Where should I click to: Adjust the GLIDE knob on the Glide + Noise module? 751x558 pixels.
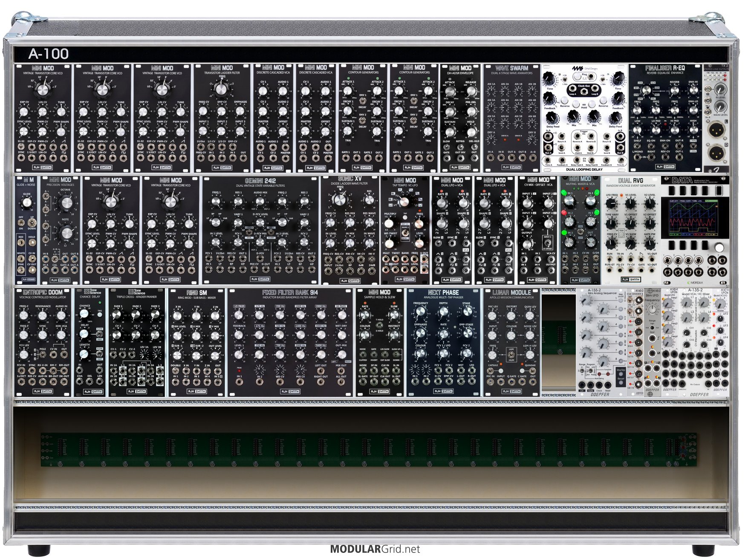click(27, 203)
